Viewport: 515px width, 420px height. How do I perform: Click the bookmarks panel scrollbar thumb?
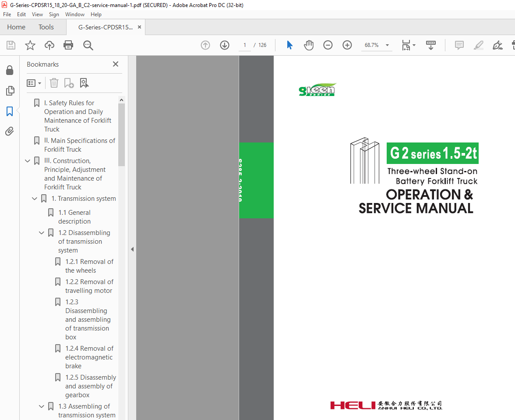coord(122,135)
